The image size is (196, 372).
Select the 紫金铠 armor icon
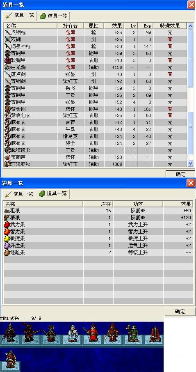7,109
